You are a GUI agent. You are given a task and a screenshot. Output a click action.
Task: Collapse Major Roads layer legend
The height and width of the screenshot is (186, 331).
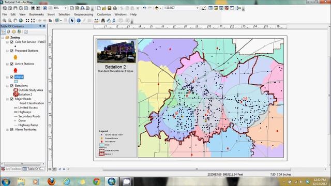[7, 99]
